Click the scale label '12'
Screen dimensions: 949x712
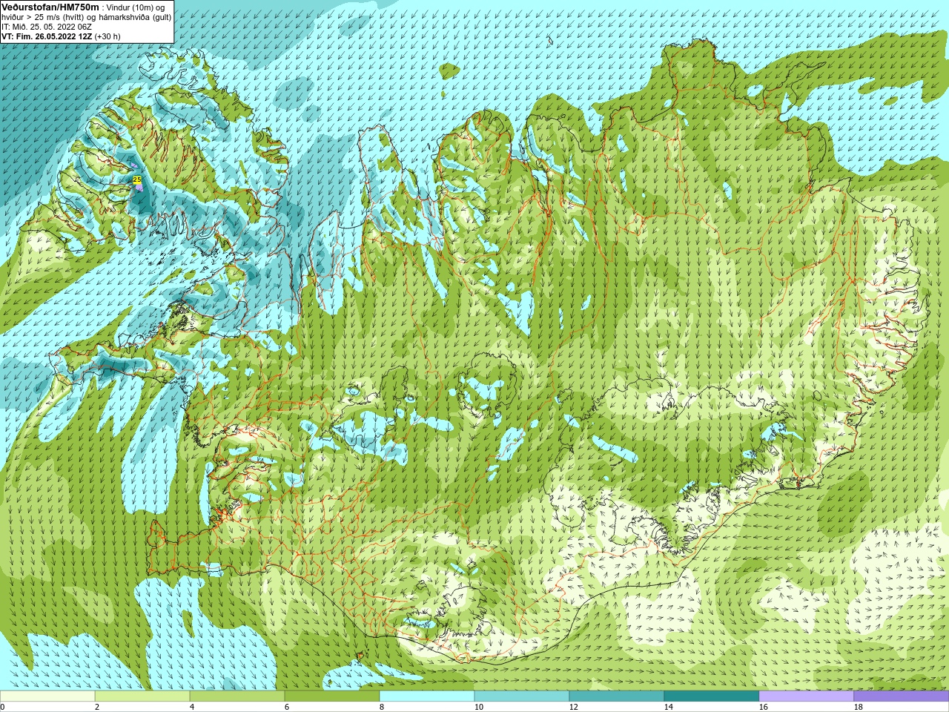click(573, 707)
